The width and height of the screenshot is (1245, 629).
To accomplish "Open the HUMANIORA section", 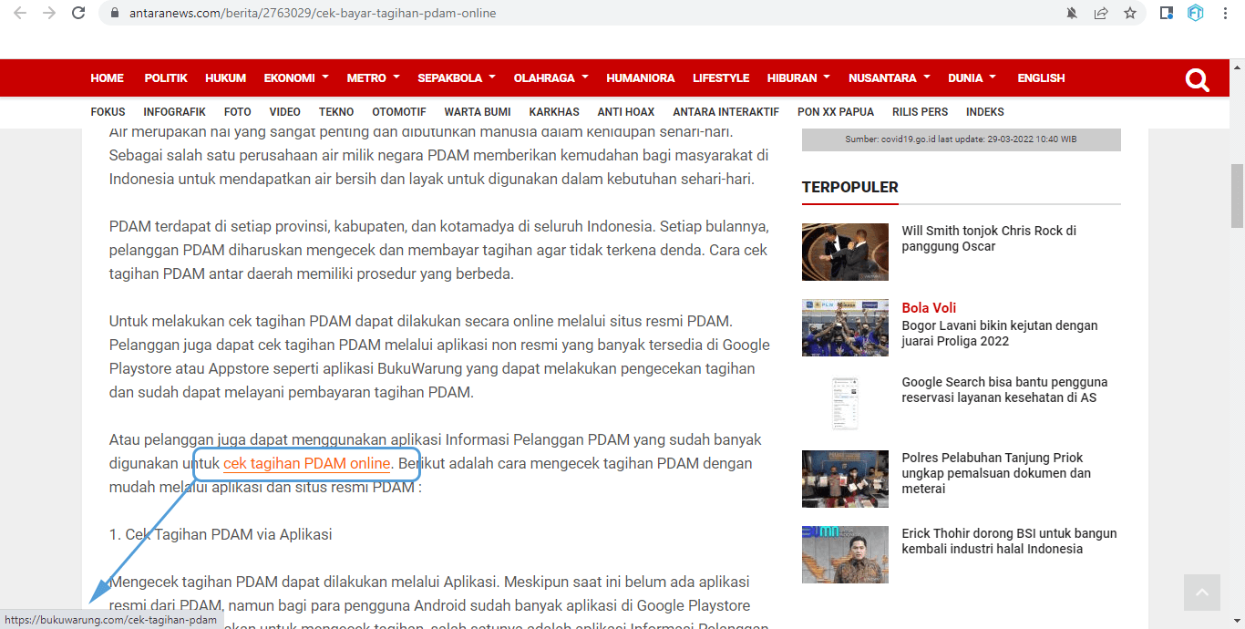I will pyautogui.click(x=641, y=78).
